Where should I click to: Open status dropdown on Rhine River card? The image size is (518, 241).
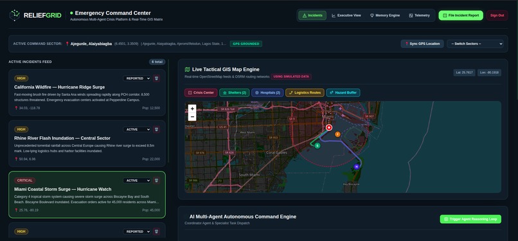point(137,129)
